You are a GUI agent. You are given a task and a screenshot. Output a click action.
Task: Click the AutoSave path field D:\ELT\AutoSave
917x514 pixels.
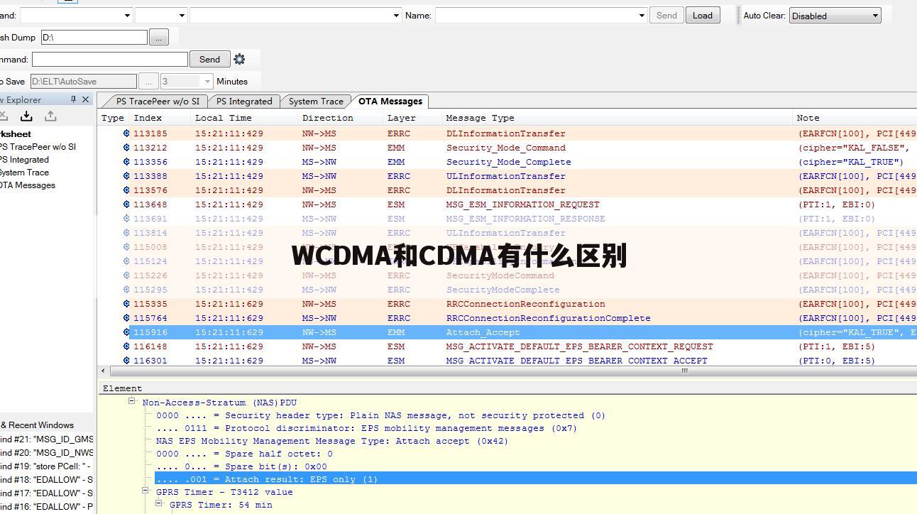pos(84,82)
